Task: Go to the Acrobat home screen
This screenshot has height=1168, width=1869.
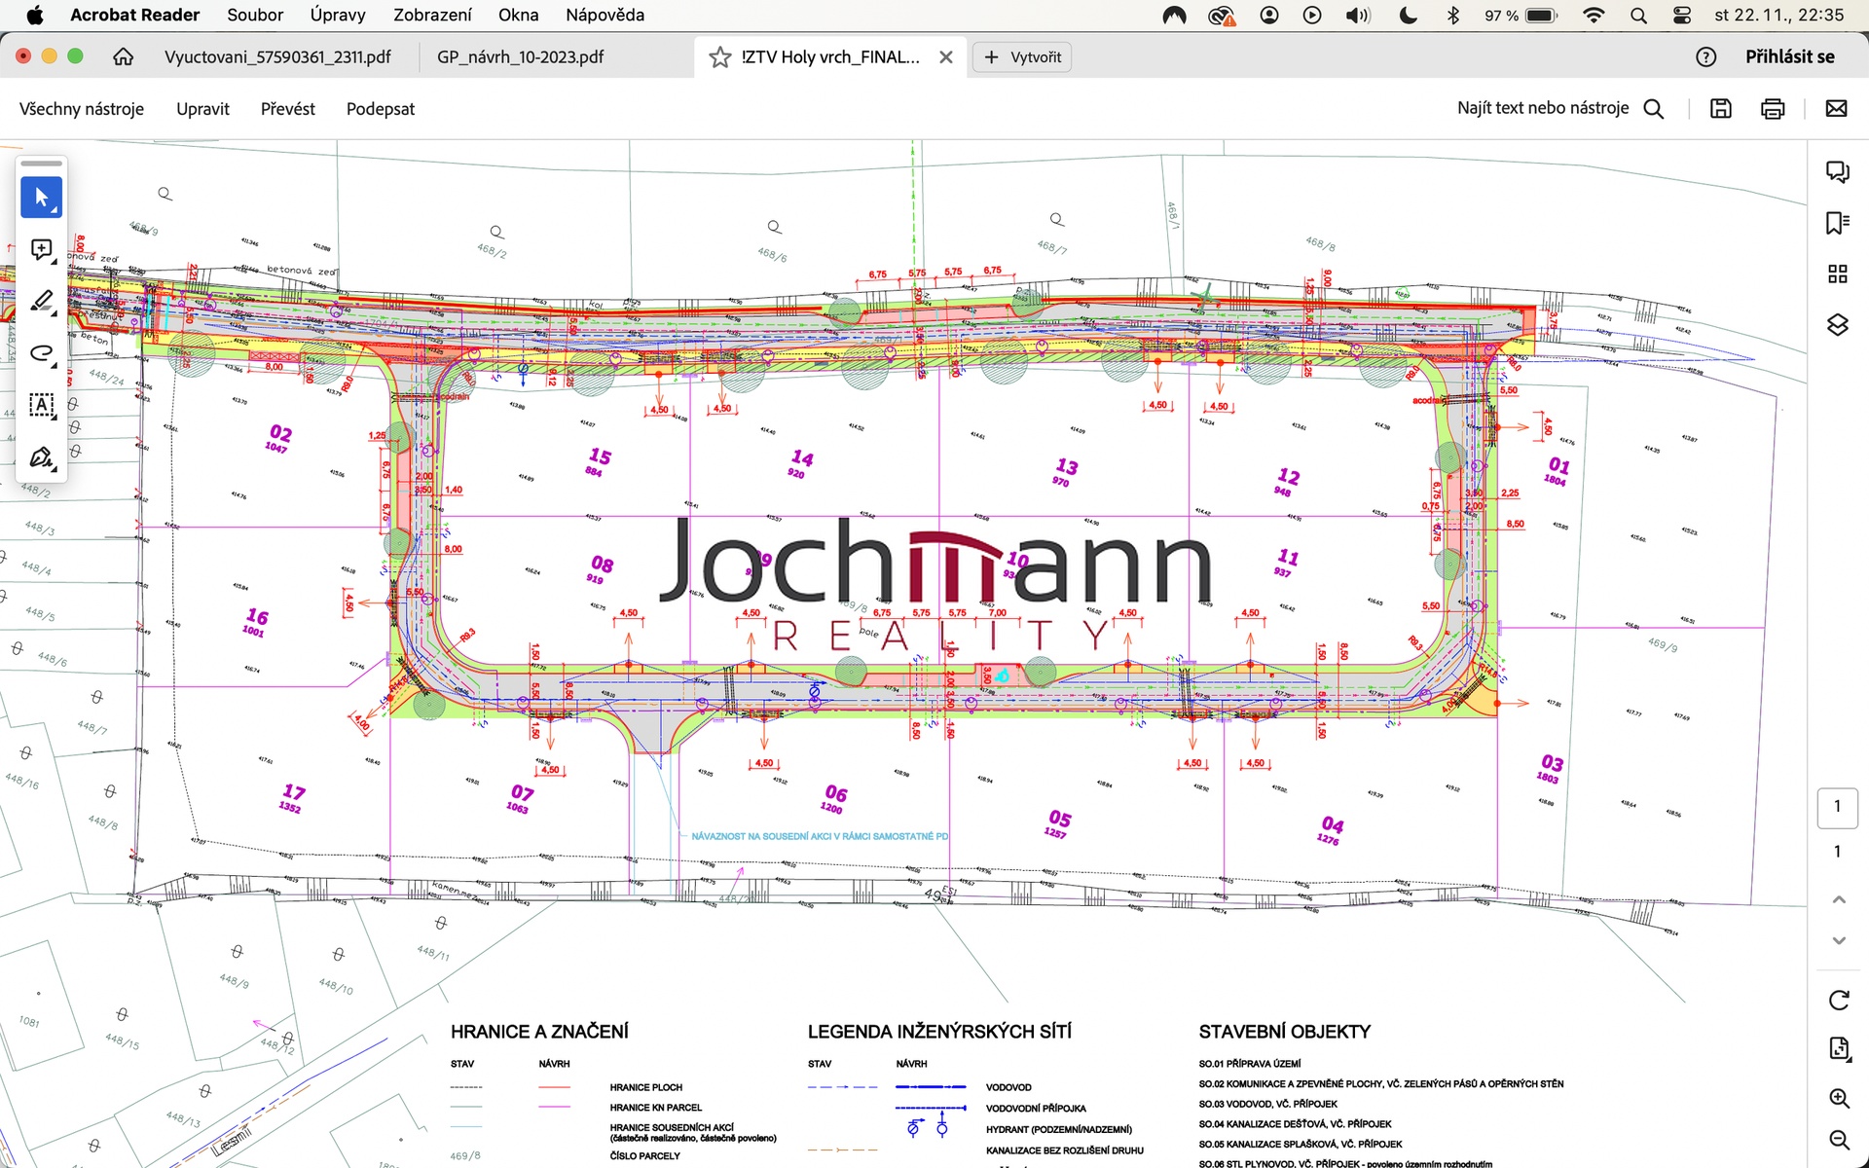Action: pyautogui.click(x=123, y=56)
